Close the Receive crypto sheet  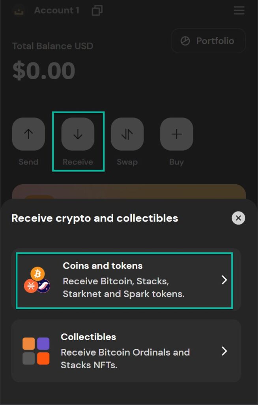point(238,218)
